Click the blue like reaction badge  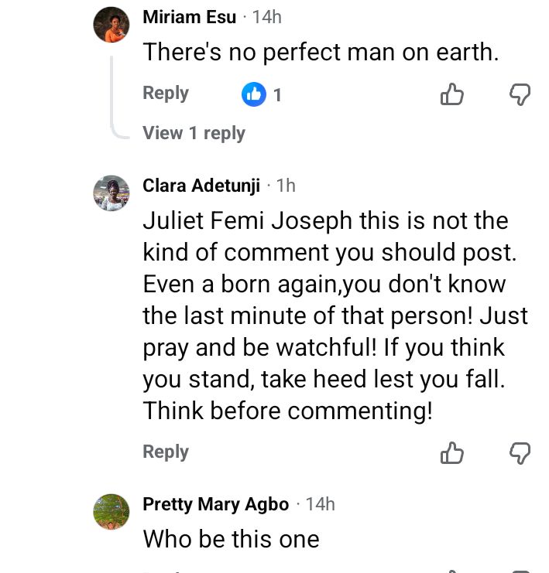pos(253,95)
